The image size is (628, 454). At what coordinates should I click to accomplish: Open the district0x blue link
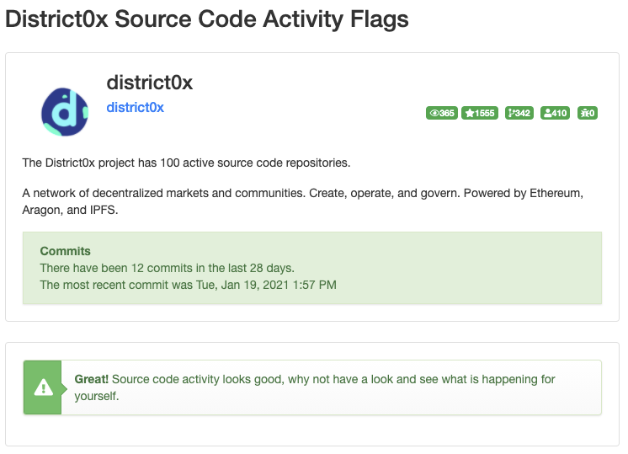click(135, 107)
